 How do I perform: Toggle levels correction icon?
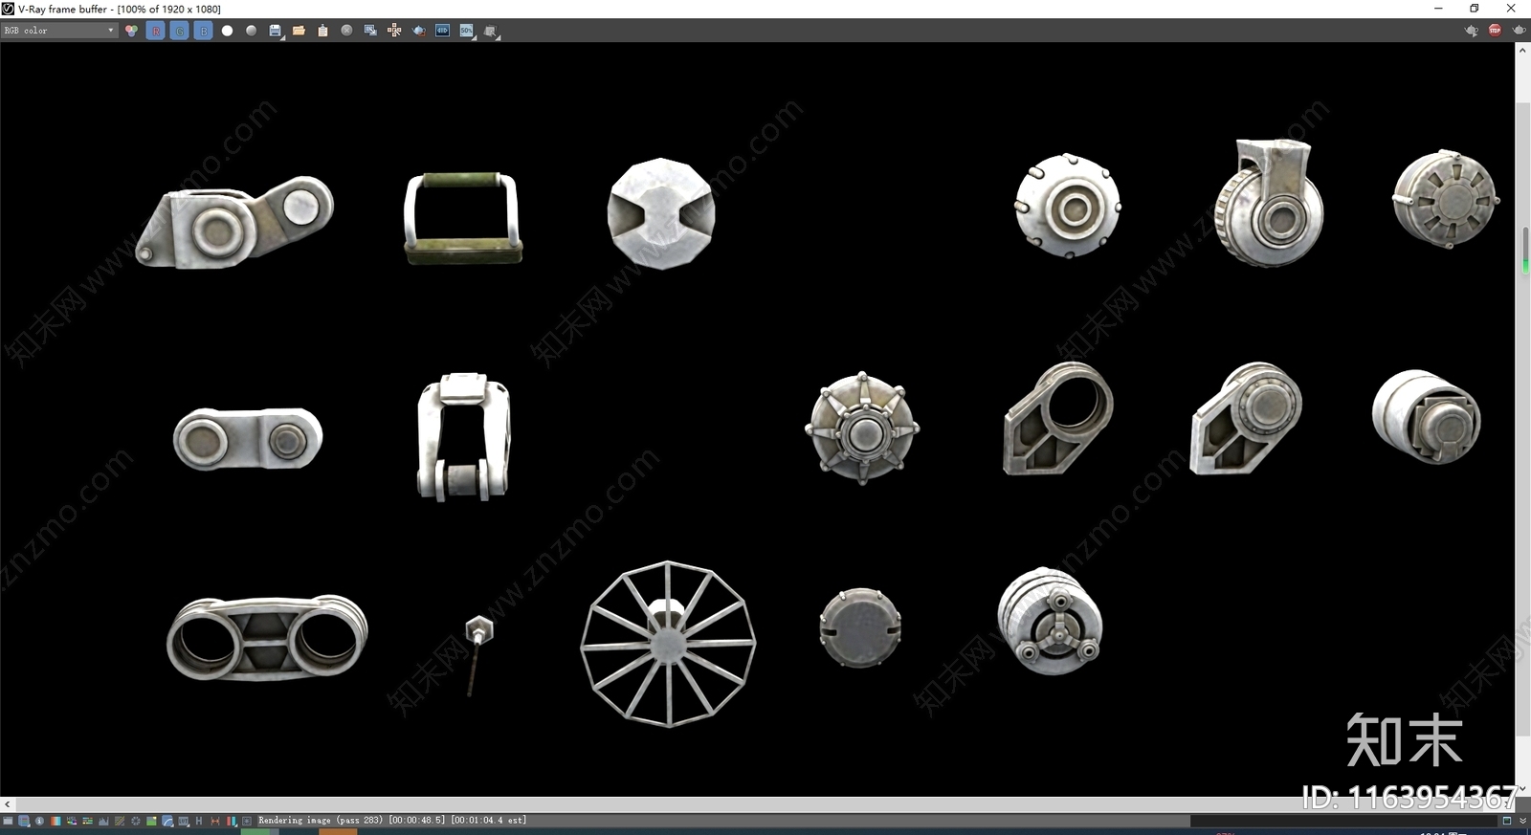(x=103, y=821)
